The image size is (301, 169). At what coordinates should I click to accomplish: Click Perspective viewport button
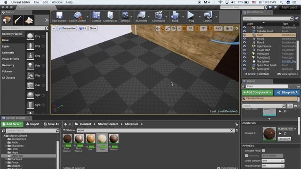(x=67, y=28)
